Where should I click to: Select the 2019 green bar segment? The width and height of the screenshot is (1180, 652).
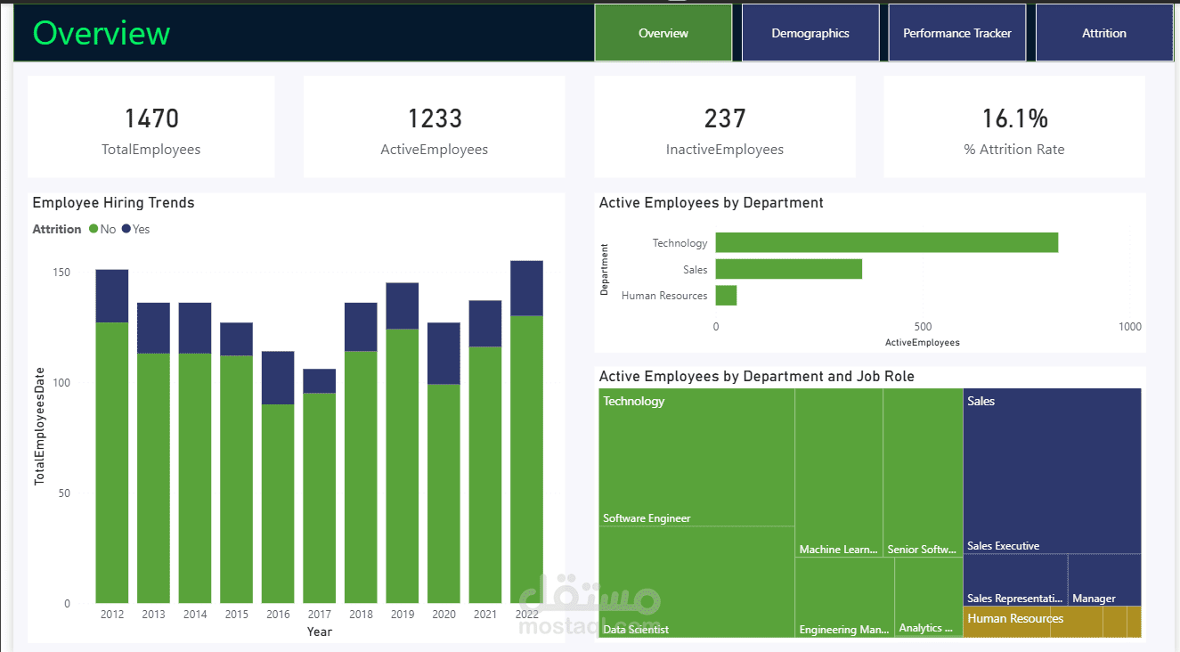pyautogui.click(x=403, y=466)
